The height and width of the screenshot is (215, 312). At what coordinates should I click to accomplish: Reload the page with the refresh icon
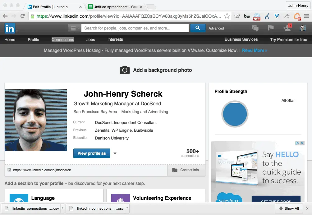point(22,16)
